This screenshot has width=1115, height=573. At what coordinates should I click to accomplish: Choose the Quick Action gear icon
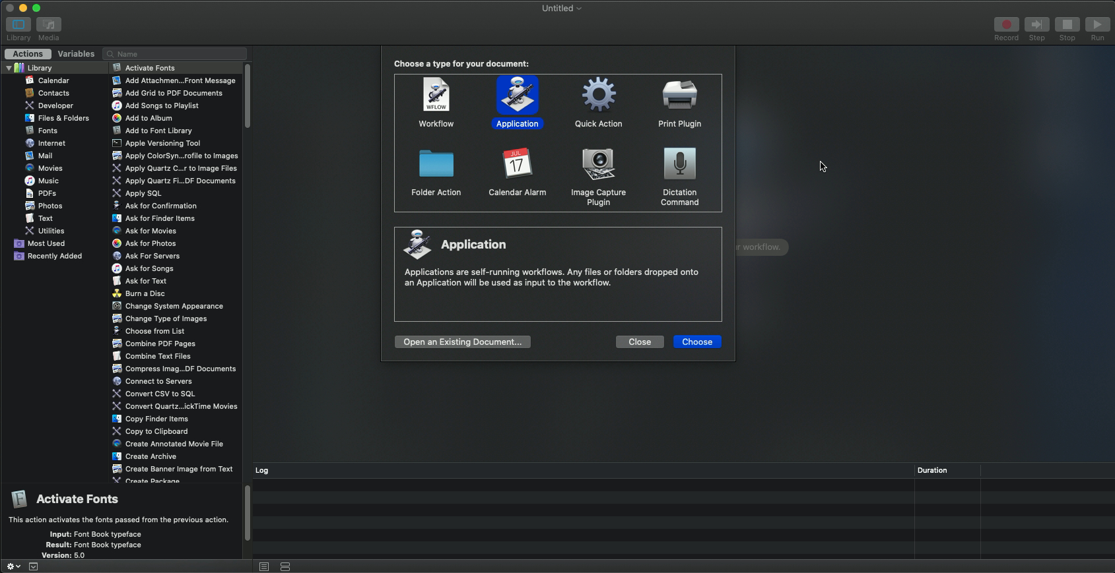pyautogui.click(x=598, y=95)
